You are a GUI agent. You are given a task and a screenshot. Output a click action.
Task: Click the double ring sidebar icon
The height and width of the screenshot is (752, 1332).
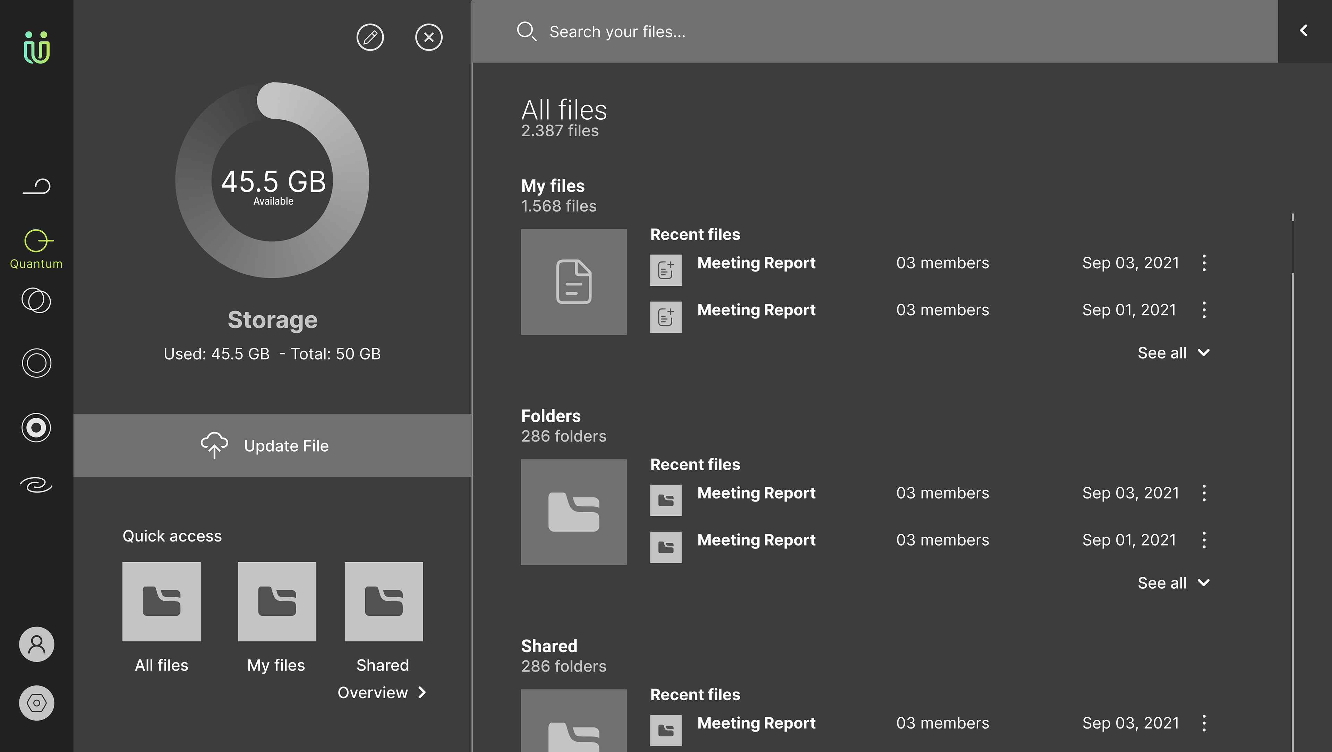click(x=36, y=363)
